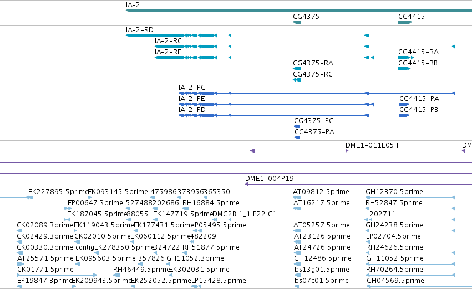Click the CG4375-RC transcript glyph
Image resolution: width=472 pixels, height=289 pixels.
[297, 80]
